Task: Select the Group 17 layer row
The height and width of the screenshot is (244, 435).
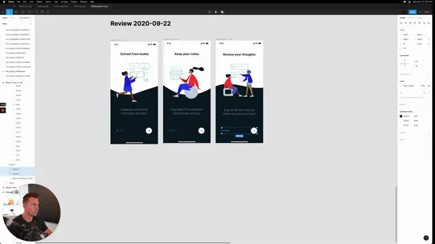Action: tap(17, 169)
